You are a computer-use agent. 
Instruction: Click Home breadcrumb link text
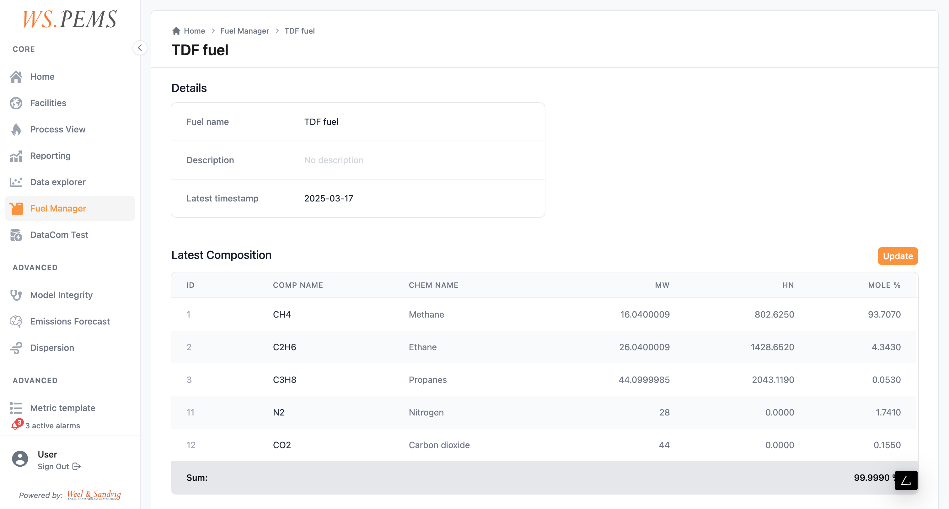point(194,31)
